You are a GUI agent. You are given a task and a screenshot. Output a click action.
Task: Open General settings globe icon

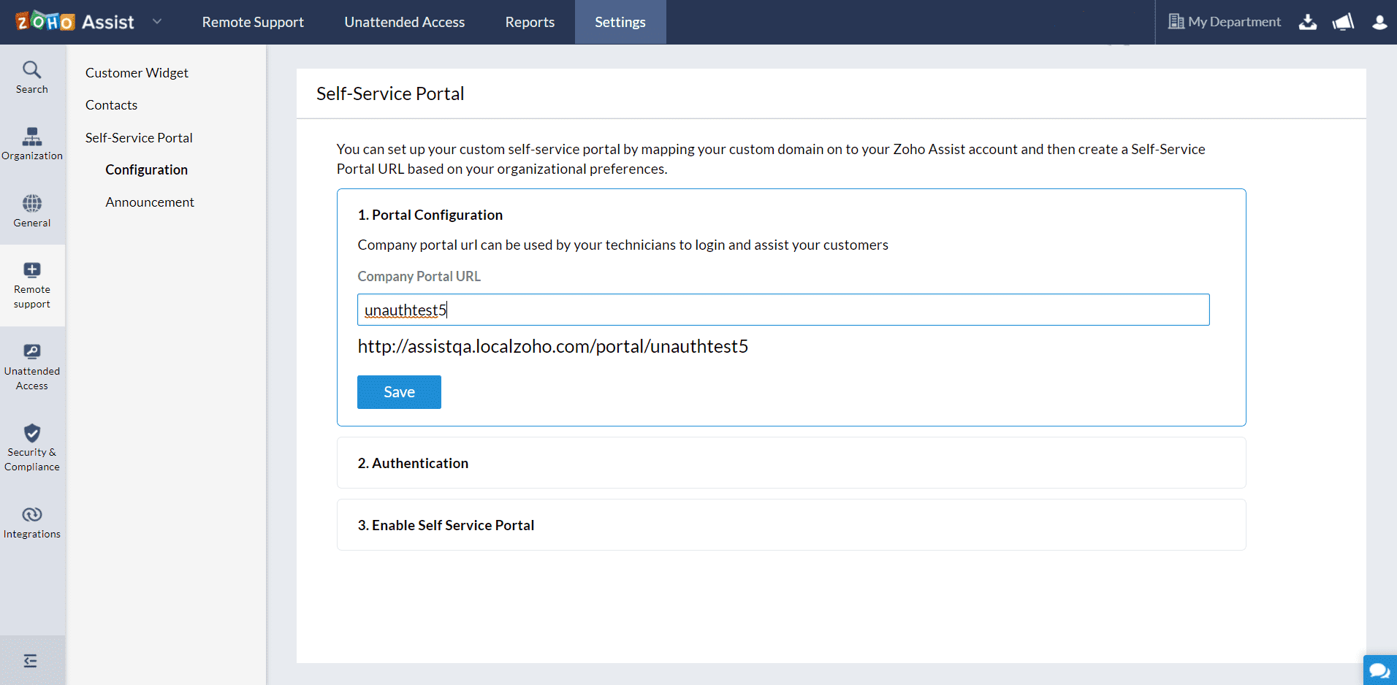[x=31, y=204]
